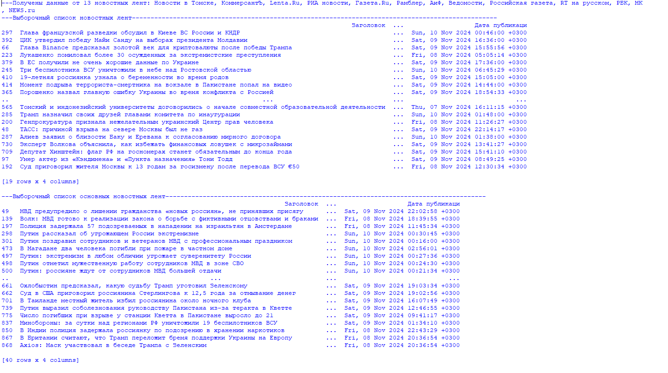Select headline 'Минобороны: за сутки над регионами РФ'

(149, 323)
